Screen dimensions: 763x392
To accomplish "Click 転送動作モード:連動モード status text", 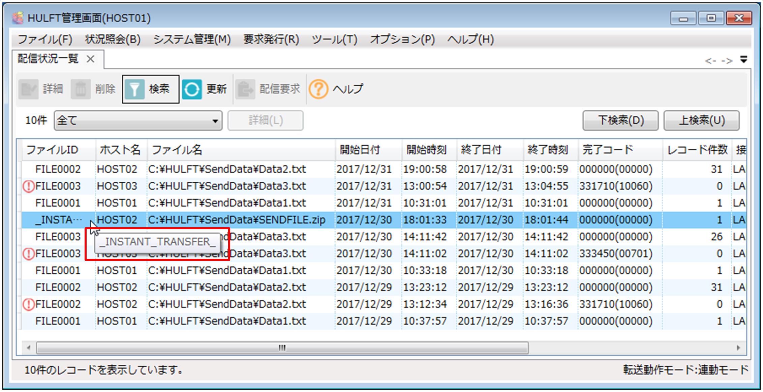I will click(685, 370).
